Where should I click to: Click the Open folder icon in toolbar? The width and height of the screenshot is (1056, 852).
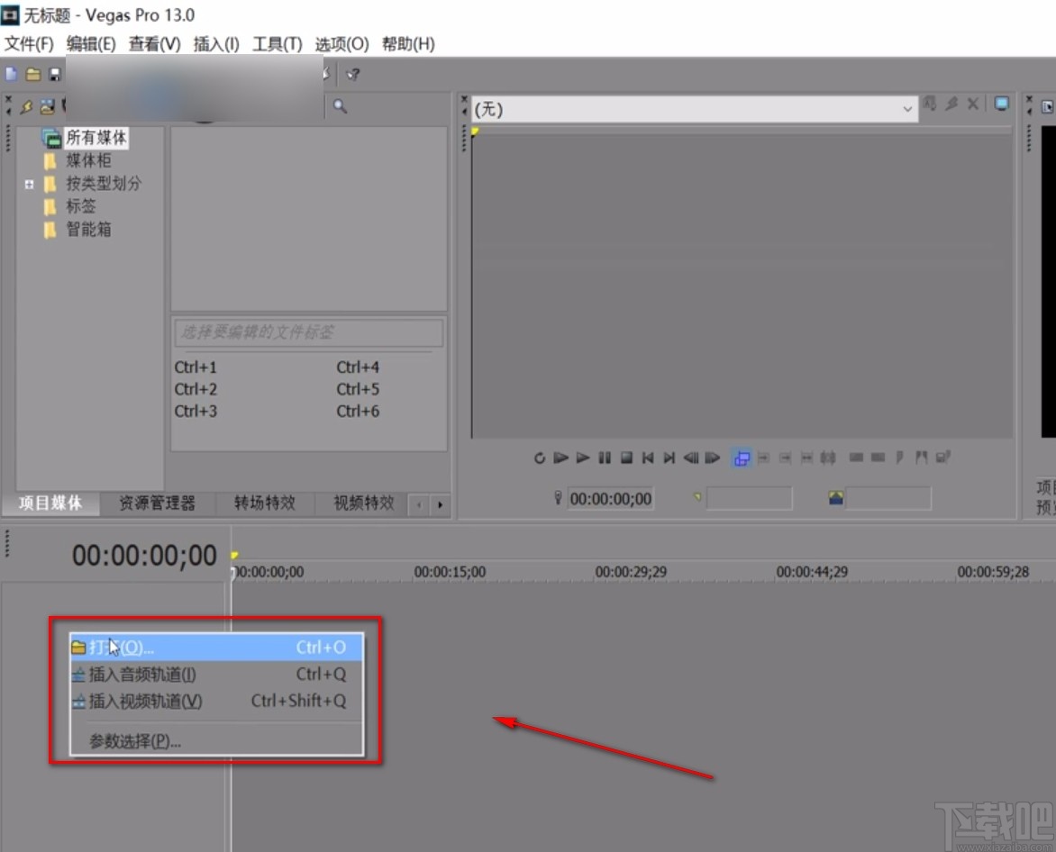[33, 74]
